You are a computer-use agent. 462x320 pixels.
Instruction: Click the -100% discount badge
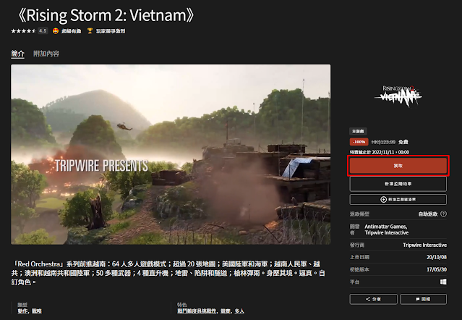359,142
